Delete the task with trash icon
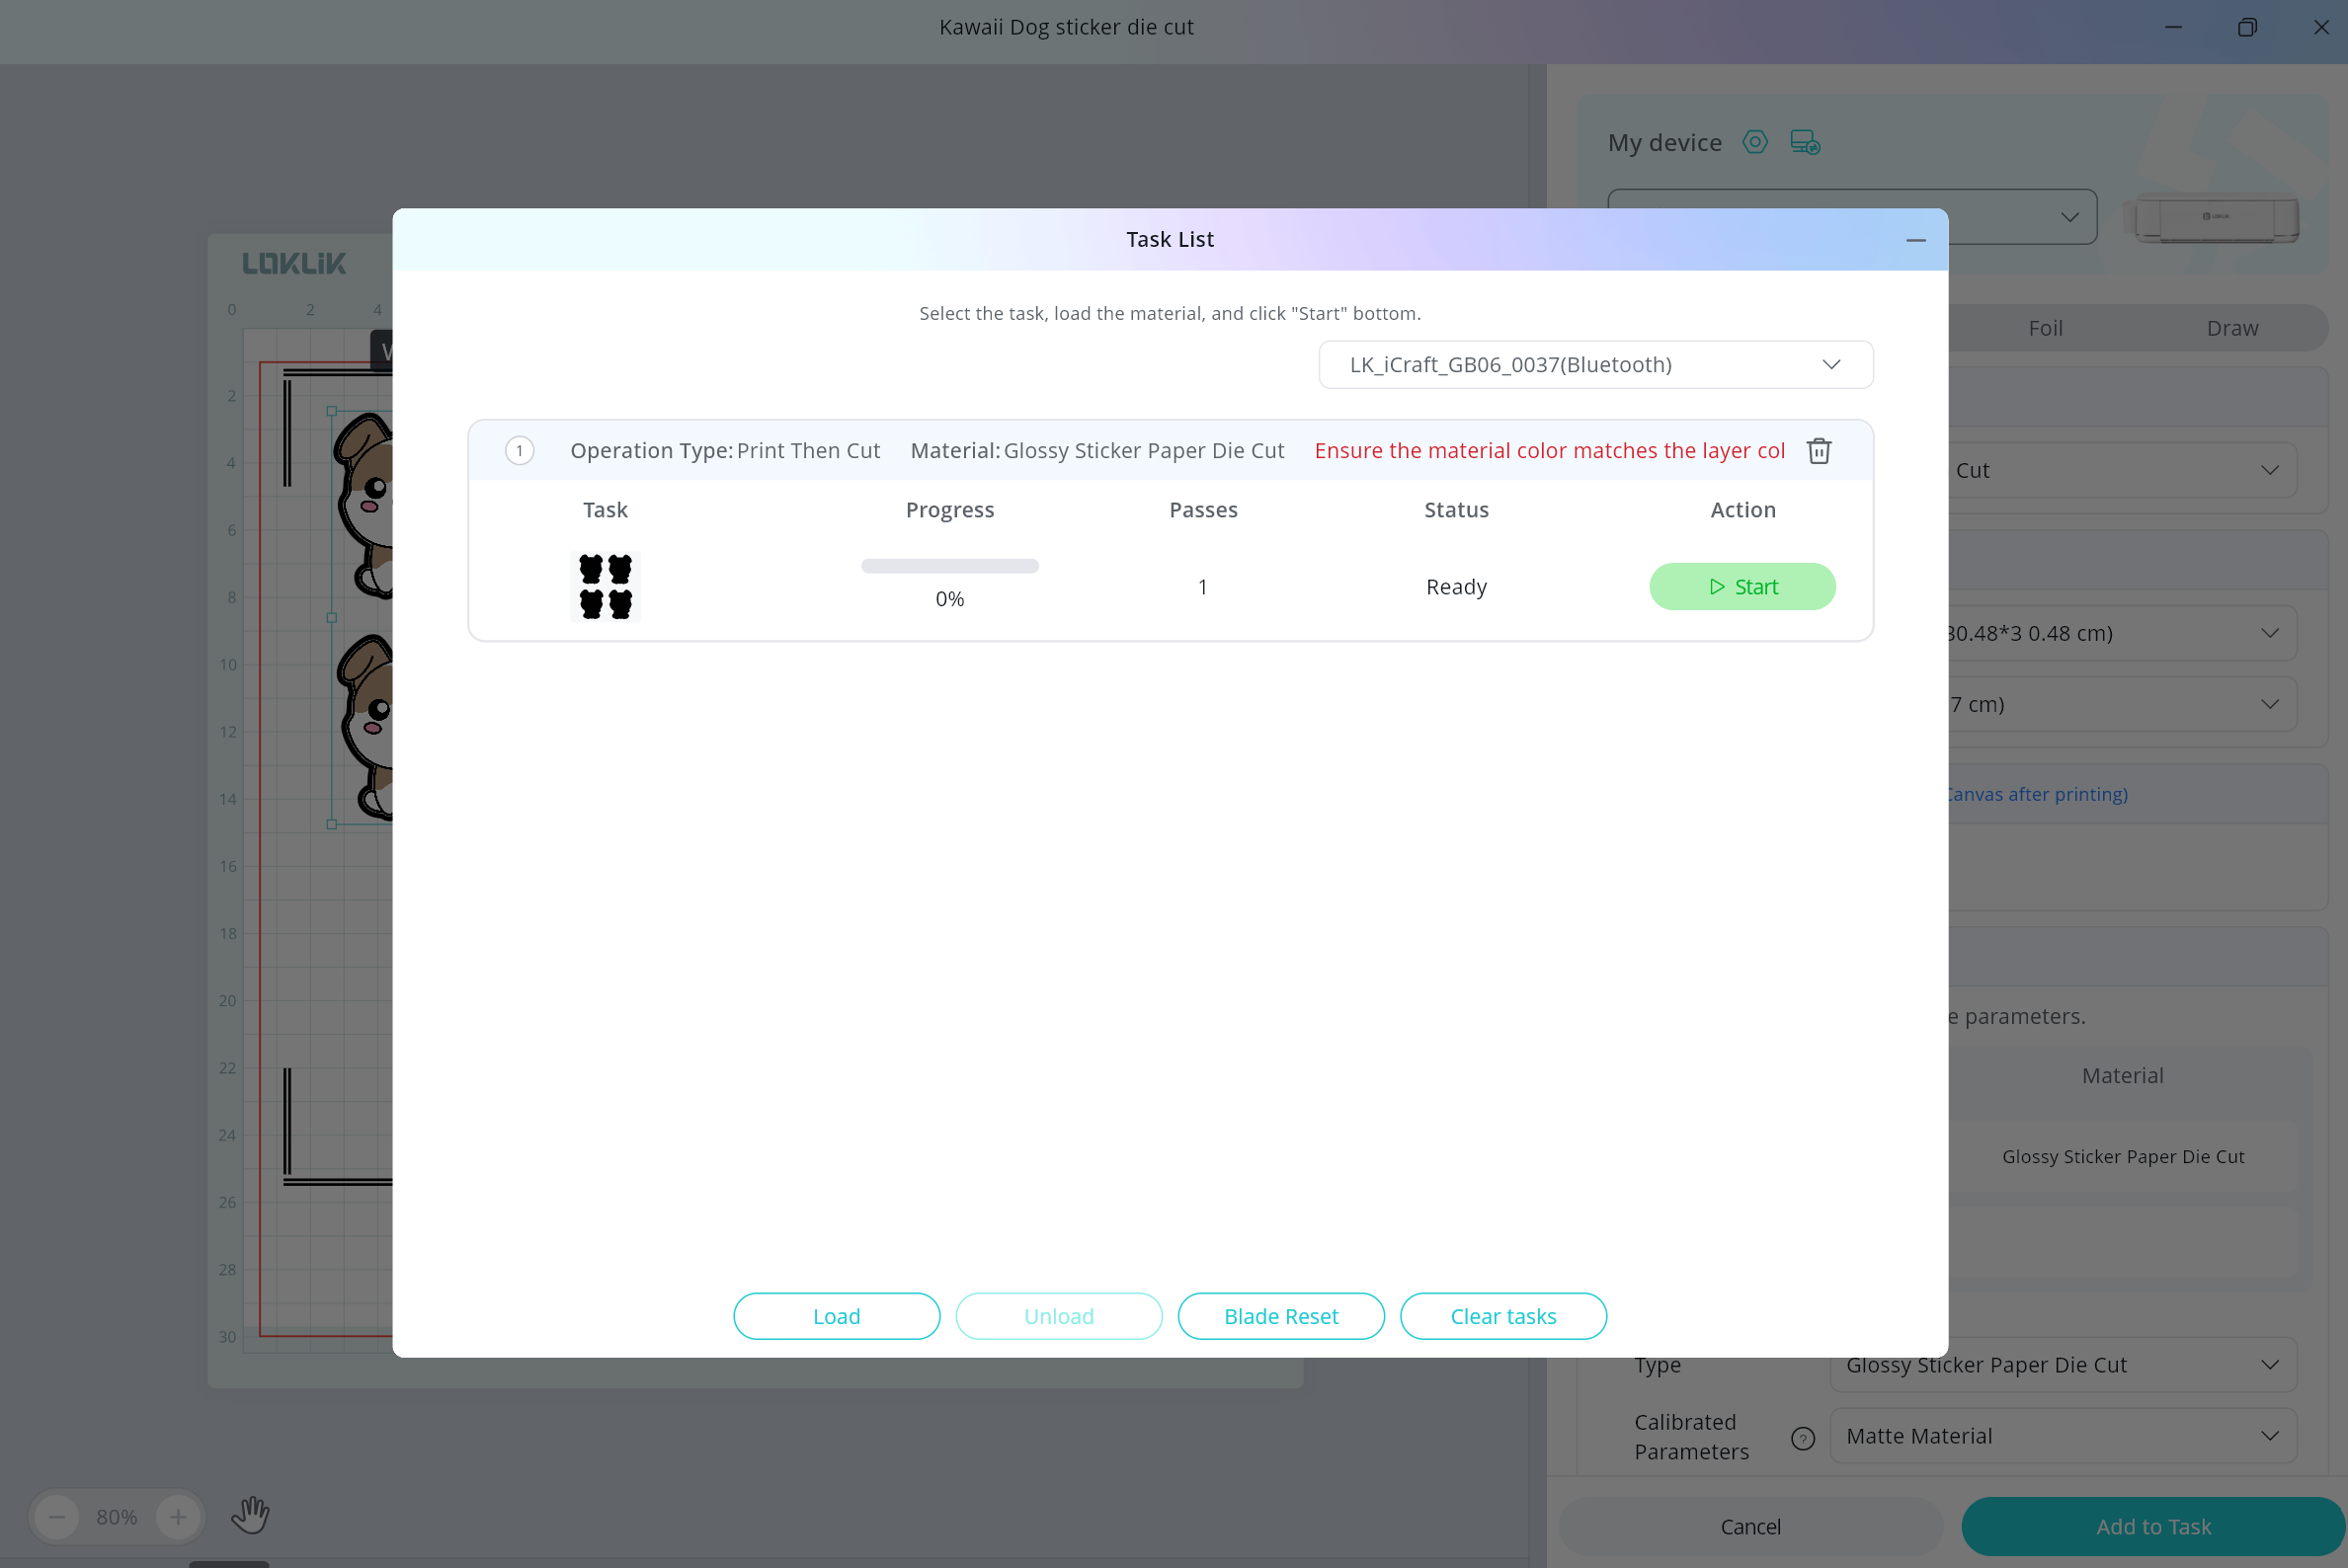The height and width of the screenshot is (1568, 2348). point(1819,451)
